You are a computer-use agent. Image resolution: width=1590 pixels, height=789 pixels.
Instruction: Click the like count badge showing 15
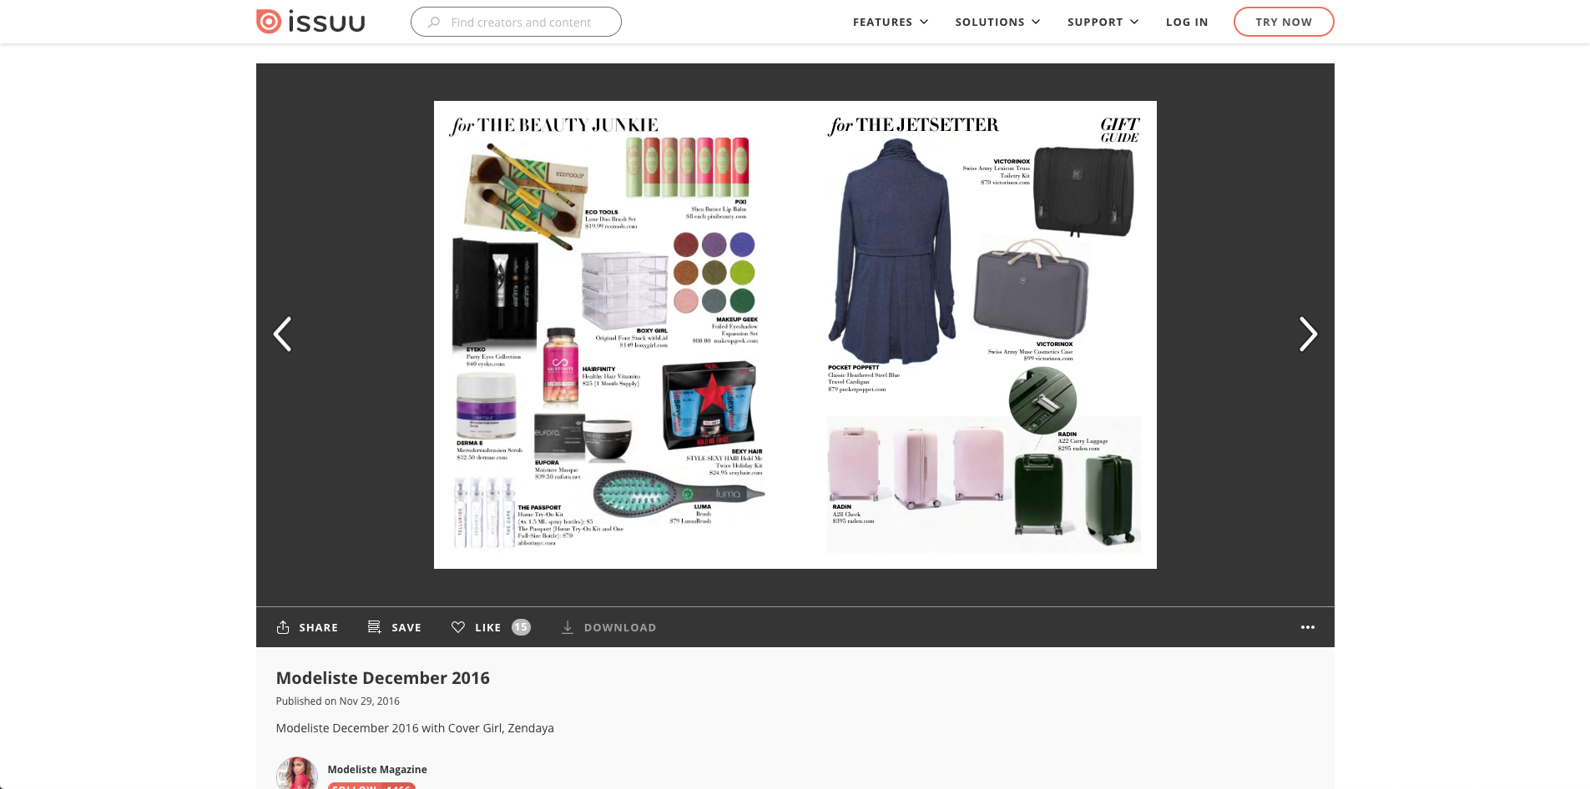(521, 627)
